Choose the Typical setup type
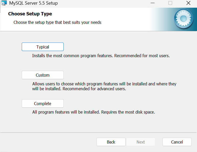Viewport: 197px width, 152px height. click(x=43, y=47)
